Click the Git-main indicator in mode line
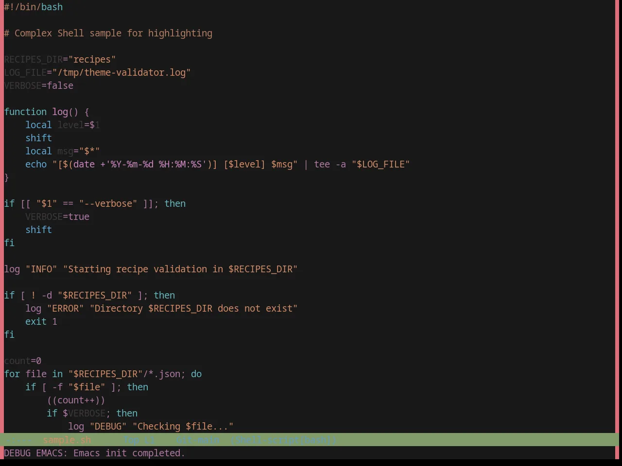 [197, 440]
